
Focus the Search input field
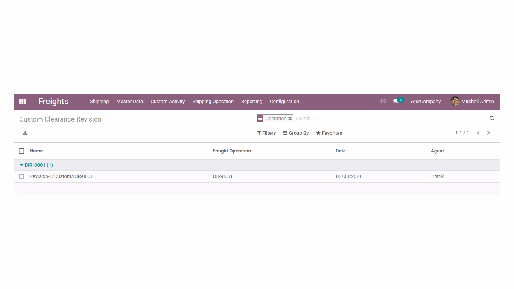[x=391, y=118]
